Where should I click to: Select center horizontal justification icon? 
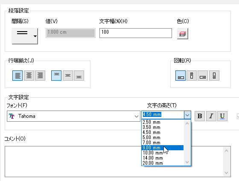[x=29, y=76]
